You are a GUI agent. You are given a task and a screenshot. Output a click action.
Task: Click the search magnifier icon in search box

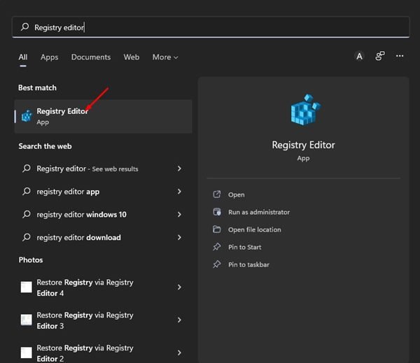[24, 27]
